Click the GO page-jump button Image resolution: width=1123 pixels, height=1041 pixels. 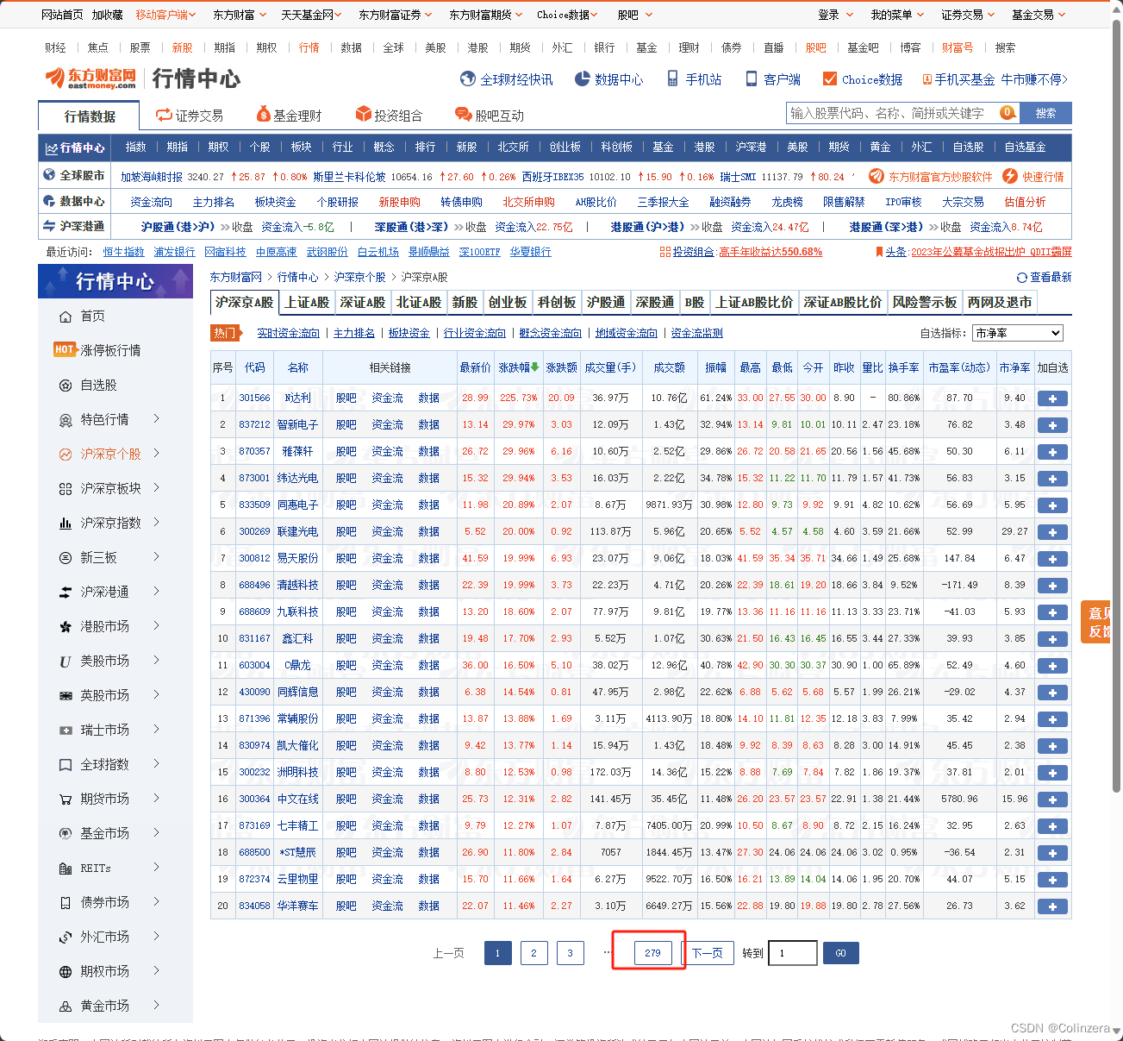[x=841, y=953]
